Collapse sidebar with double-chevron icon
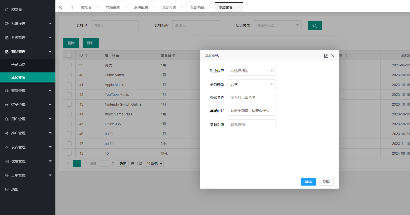410x215 pixels. coord(60,7)
